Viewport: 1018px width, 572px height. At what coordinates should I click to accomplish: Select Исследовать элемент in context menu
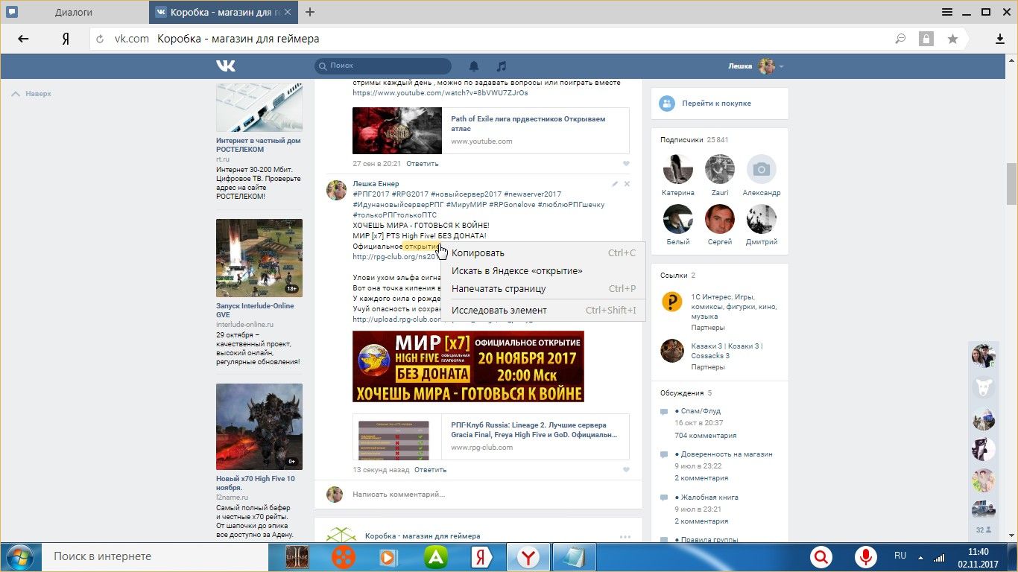(x=499, y=311)
